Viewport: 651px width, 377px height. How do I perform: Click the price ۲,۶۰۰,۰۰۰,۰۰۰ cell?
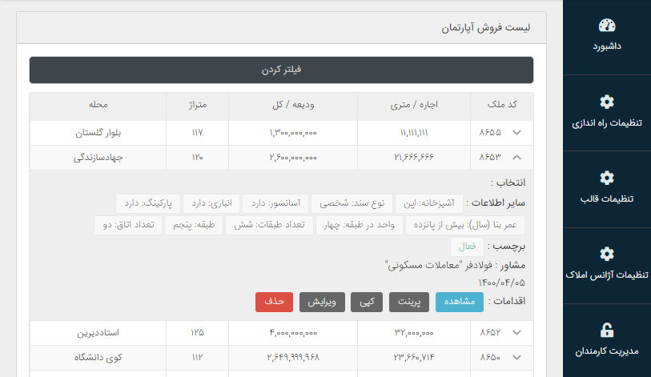(x=293, y=158)
